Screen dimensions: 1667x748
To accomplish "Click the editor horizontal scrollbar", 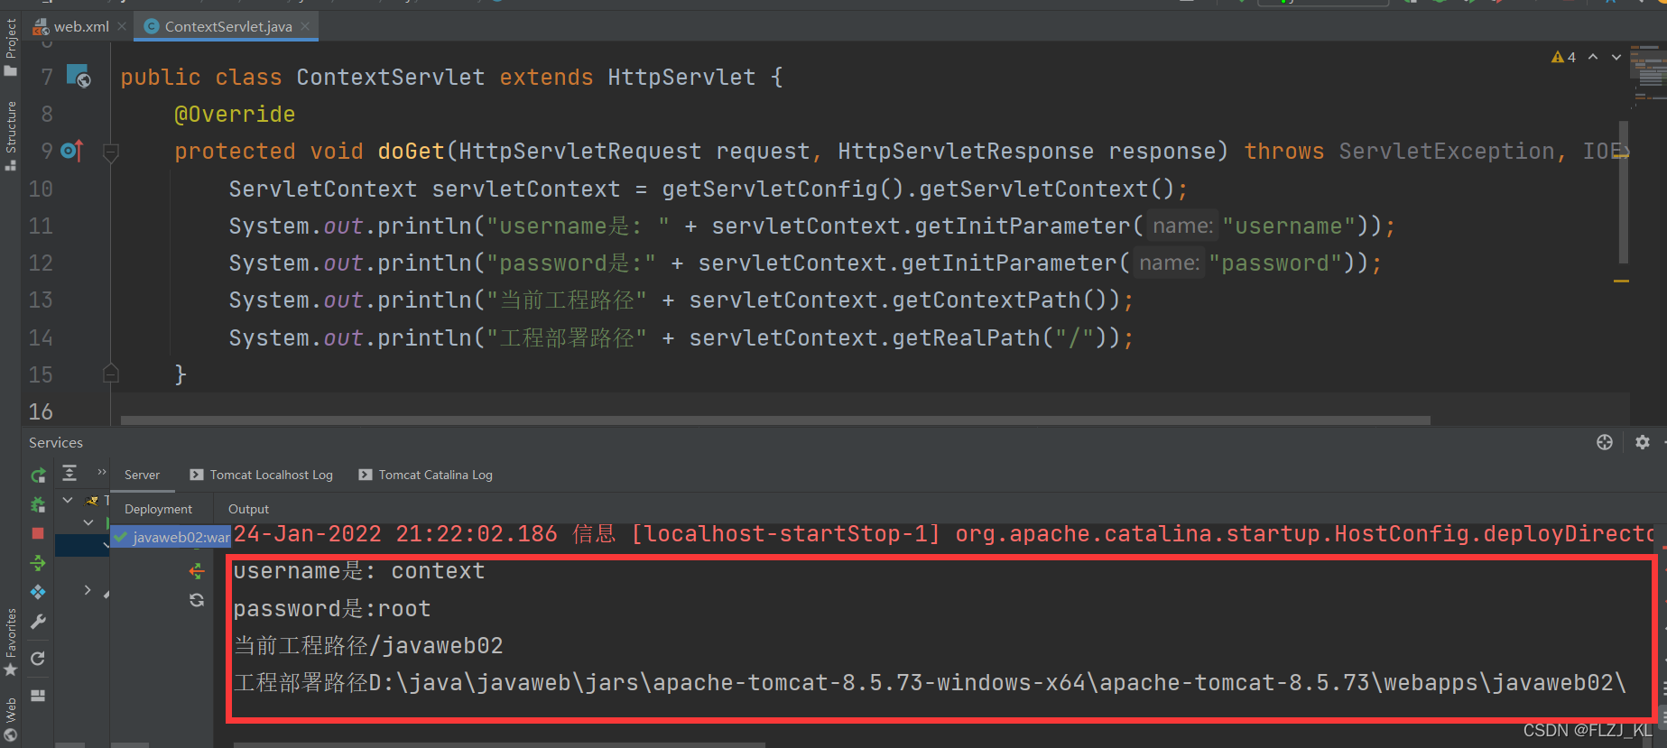I will [x=775, y=420].
